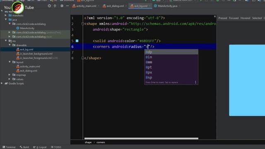
Task: Collapse the java folder
Action: tap(5, 19)
